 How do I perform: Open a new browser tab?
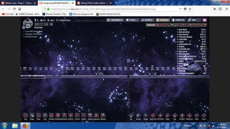click(116, 3)
